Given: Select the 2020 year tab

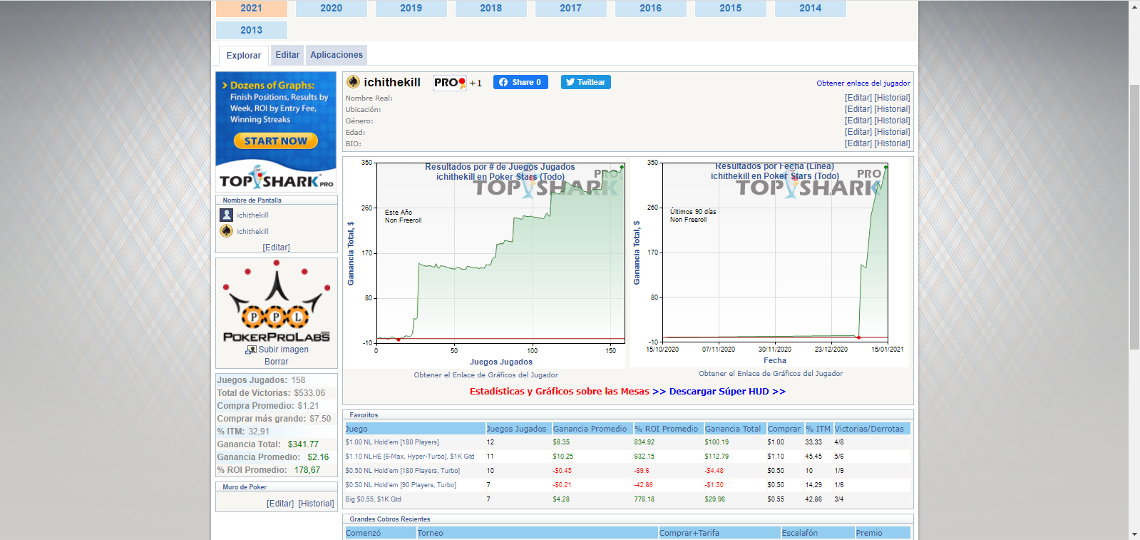Looking at the screenshot, I should [x=331, y=8].
